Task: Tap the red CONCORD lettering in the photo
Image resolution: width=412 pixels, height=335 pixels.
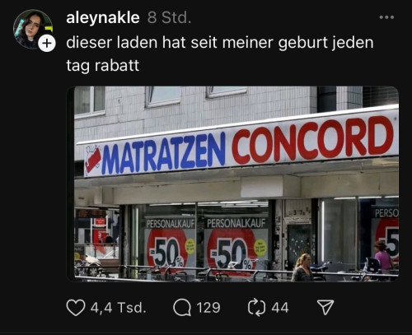Action: point(312,140)
